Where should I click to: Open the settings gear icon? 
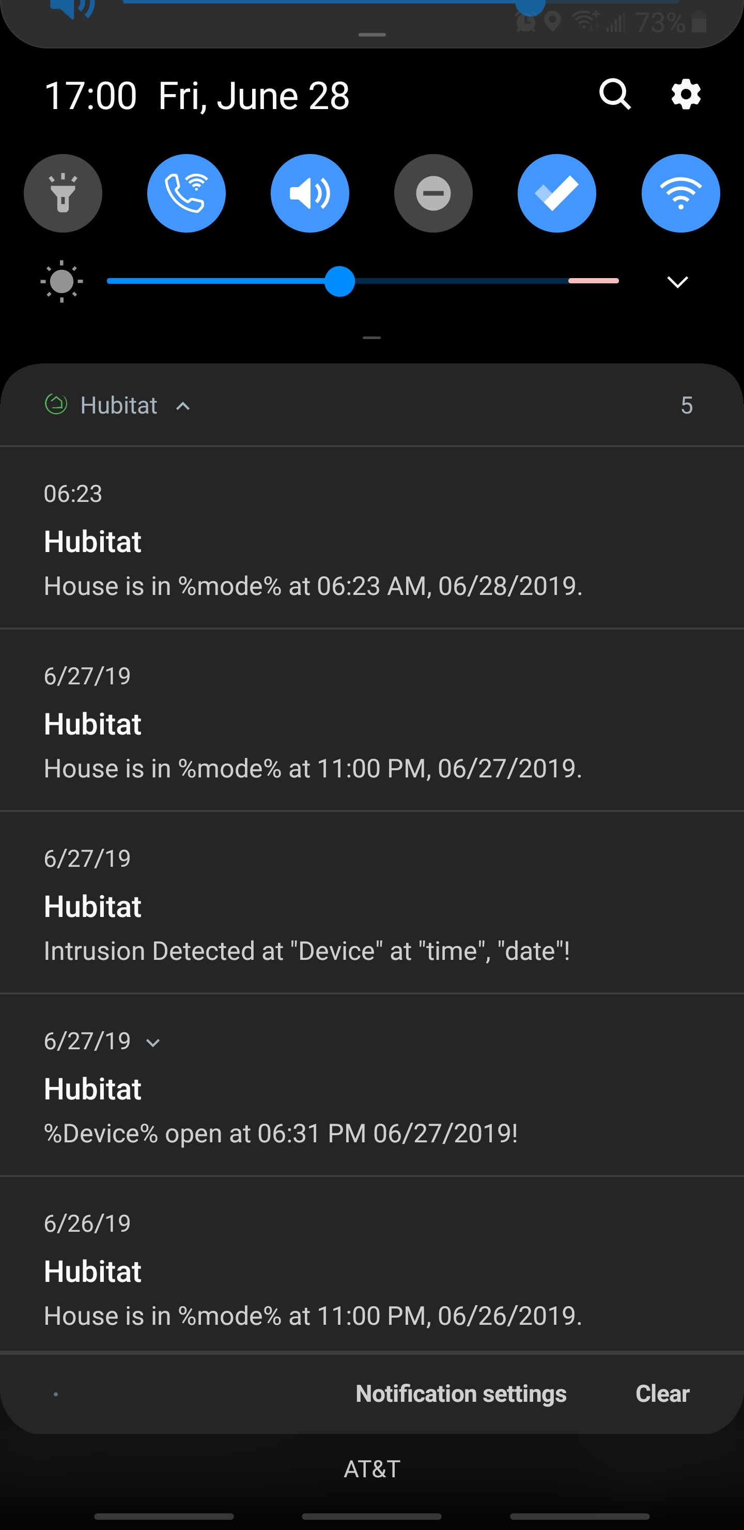click(686, 95)
